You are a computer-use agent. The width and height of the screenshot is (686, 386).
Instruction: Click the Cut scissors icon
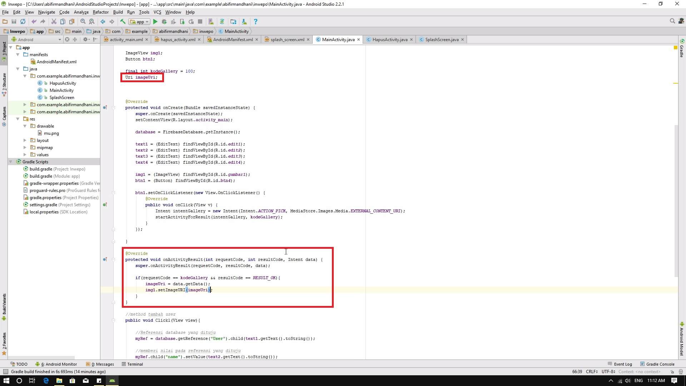(x=54, y=22)
